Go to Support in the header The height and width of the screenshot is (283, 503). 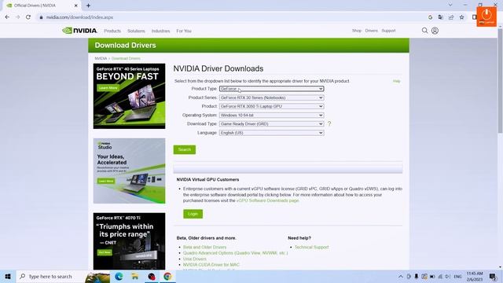(388, 31)
